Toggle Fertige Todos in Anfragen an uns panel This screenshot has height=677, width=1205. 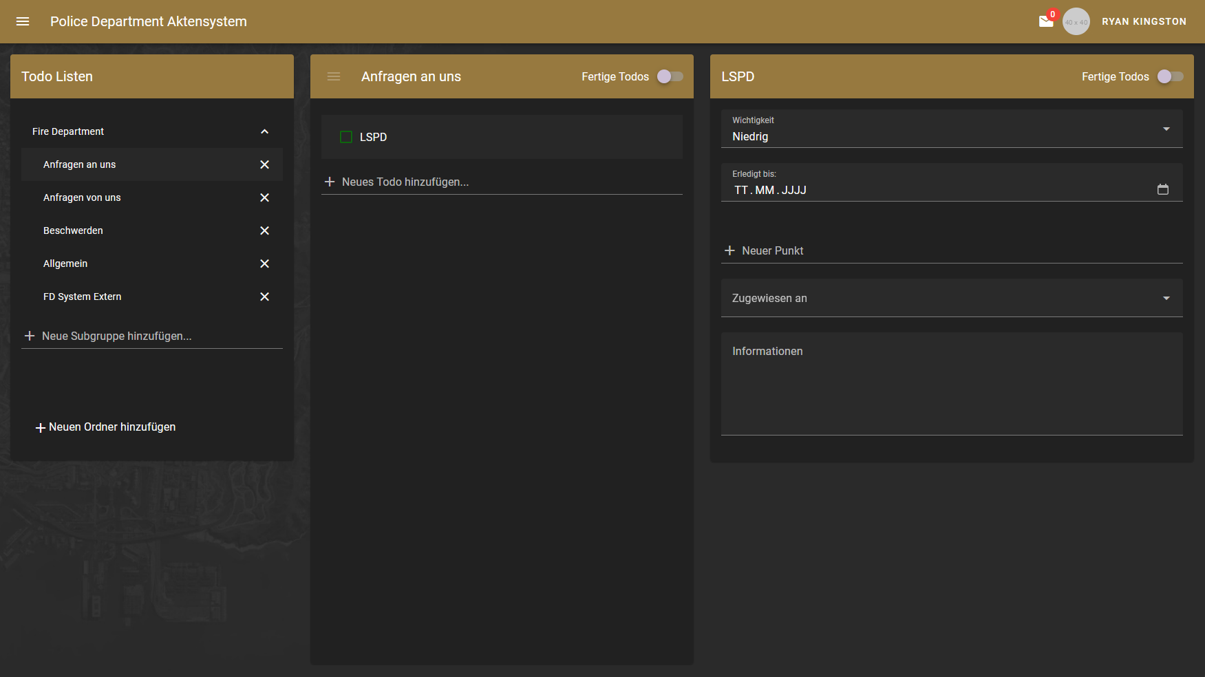(x=670, y=76)
